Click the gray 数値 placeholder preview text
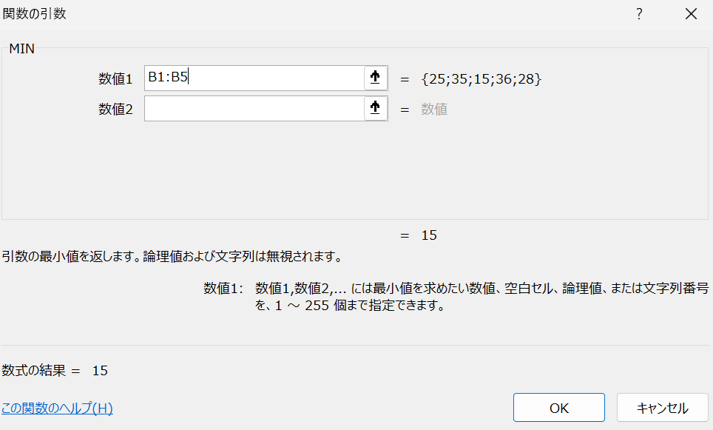Screen dimensions: 713x430 pos(434,110)
